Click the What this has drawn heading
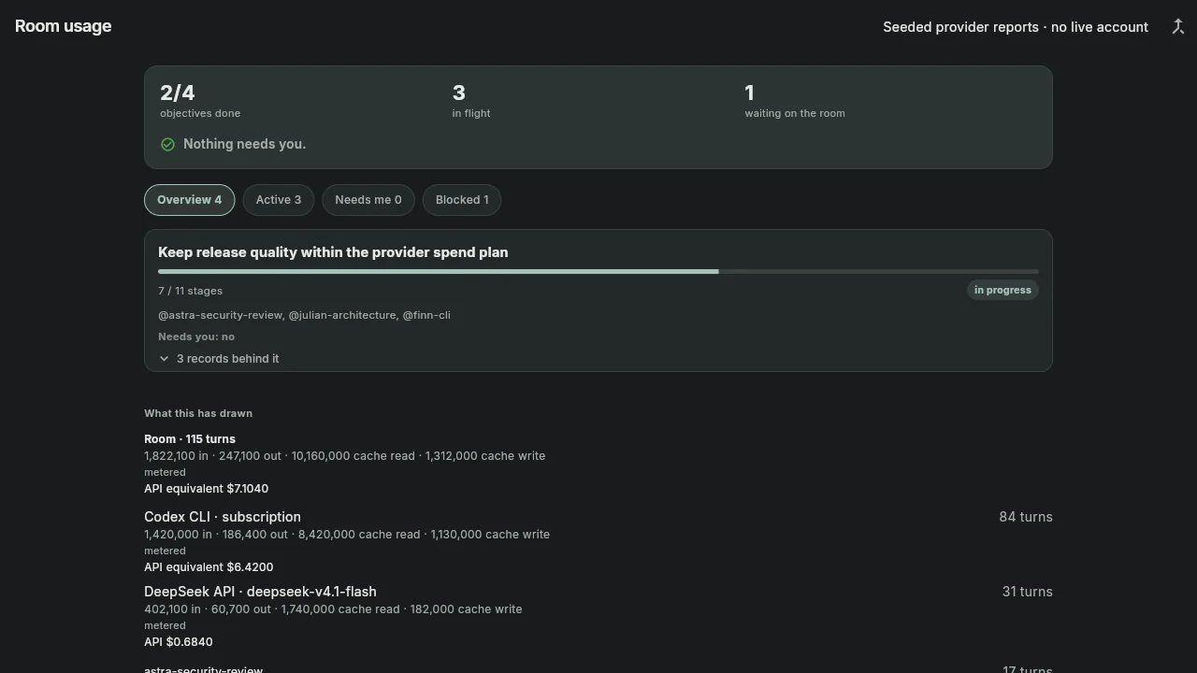The image size is (1197, 673). point(198,413)
